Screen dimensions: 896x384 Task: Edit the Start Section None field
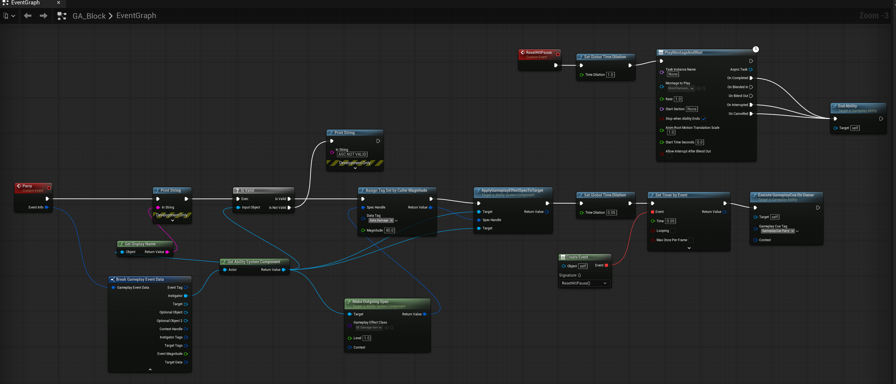[x=692, y=109]
